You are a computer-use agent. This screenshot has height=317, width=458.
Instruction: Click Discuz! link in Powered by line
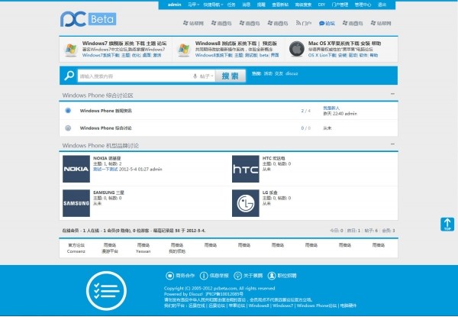(196, 294)
